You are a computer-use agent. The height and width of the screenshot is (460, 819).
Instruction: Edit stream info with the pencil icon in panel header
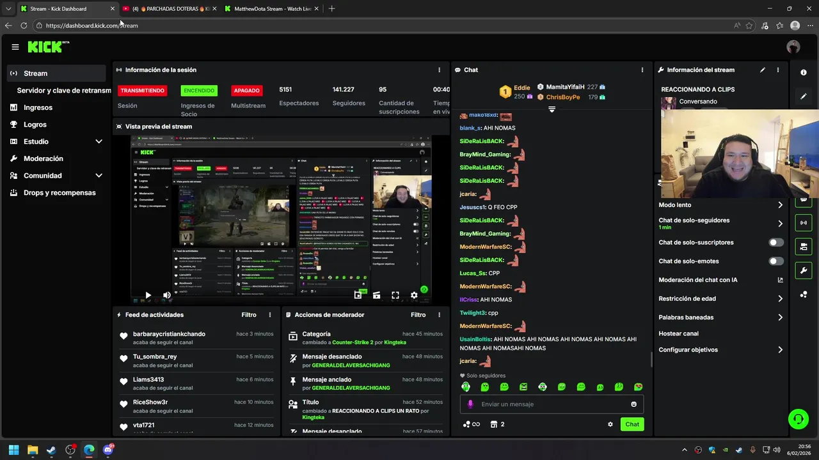[x=763, y=70]
